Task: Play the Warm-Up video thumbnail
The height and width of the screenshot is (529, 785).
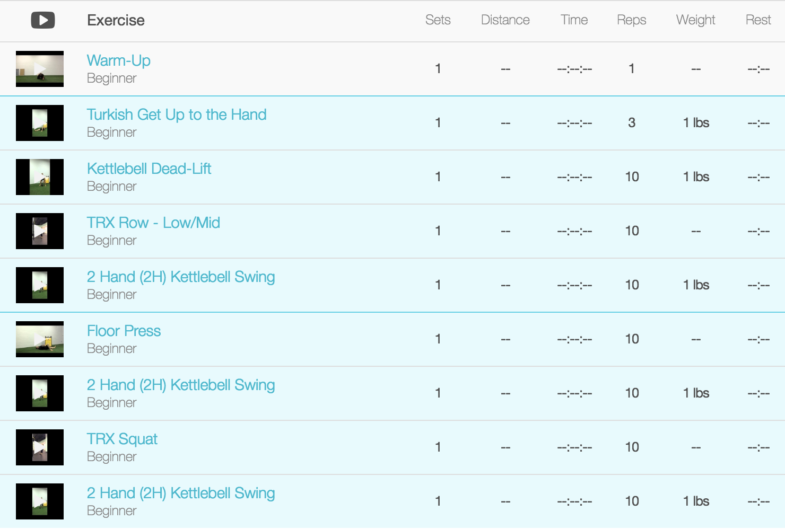Action: tap(40, 69)
